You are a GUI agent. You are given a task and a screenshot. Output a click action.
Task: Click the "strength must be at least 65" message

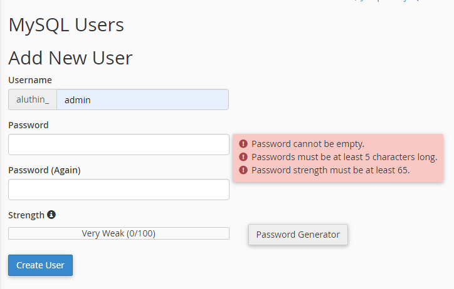330,170
